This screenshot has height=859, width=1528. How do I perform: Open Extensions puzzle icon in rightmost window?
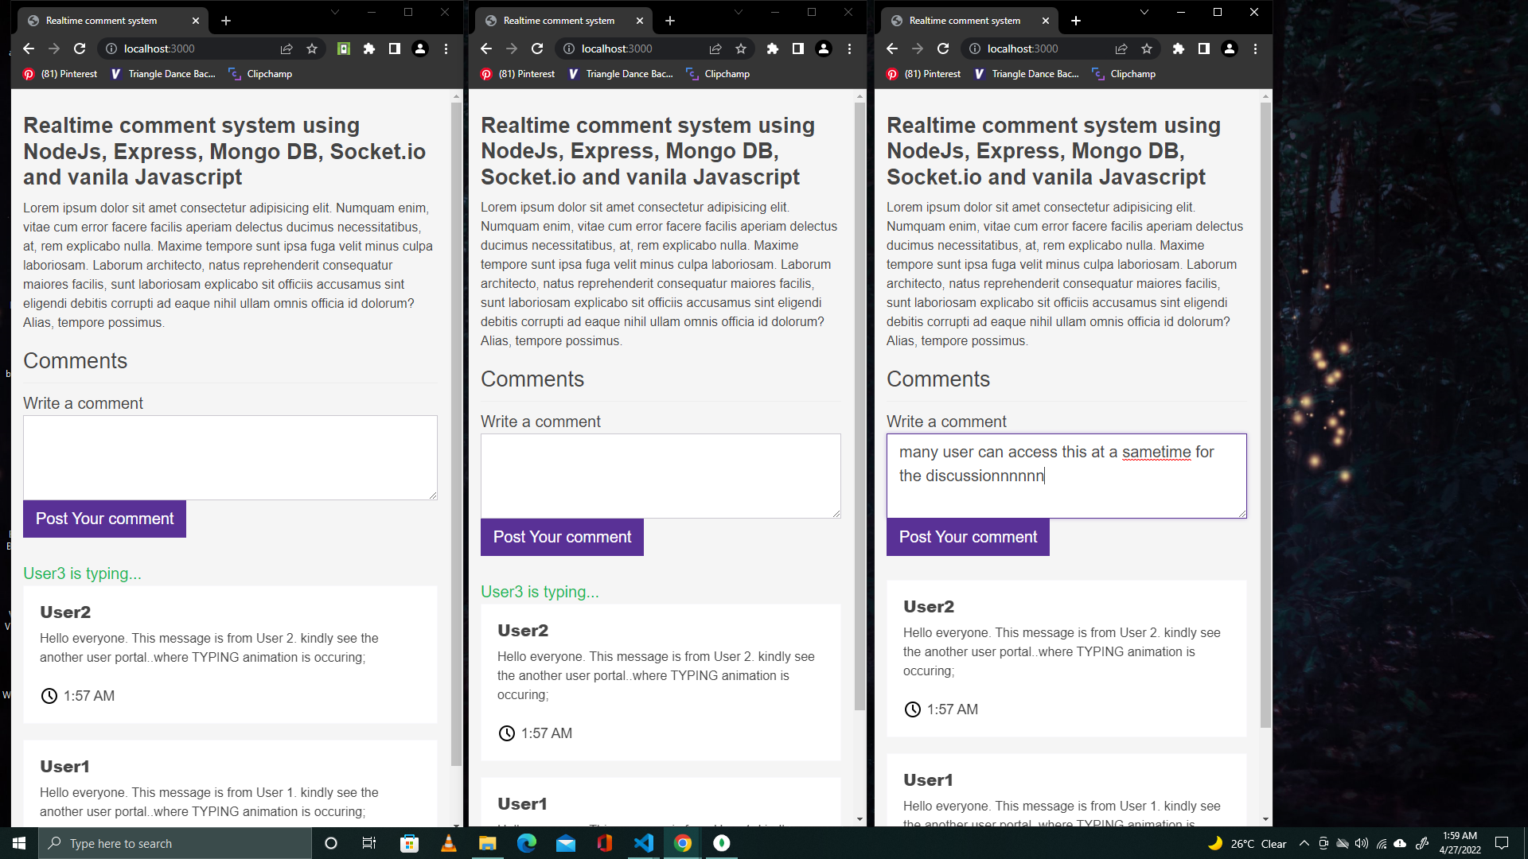click(1179, 49)
